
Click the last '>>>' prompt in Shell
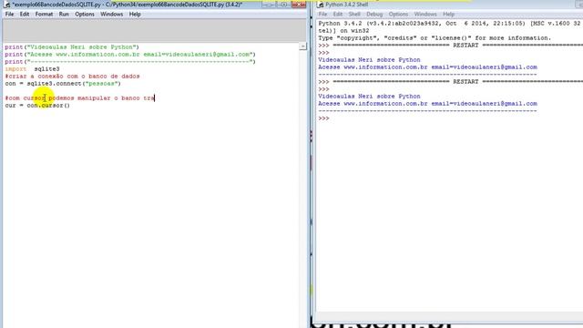[323, 118]
